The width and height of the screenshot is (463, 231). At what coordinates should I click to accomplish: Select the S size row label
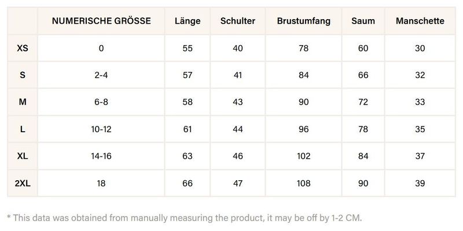(23, 75)
